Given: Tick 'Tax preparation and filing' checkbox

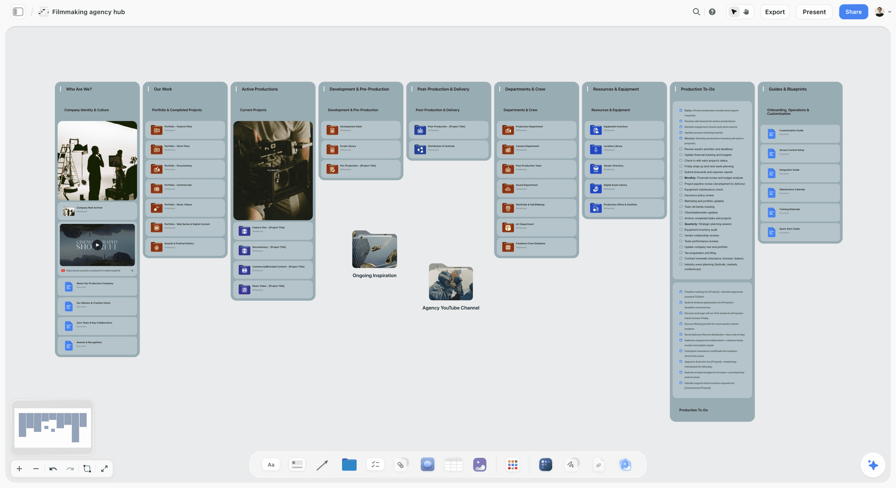Looking at the screenshot, I should pyautogui.click(x=681, y=253).
